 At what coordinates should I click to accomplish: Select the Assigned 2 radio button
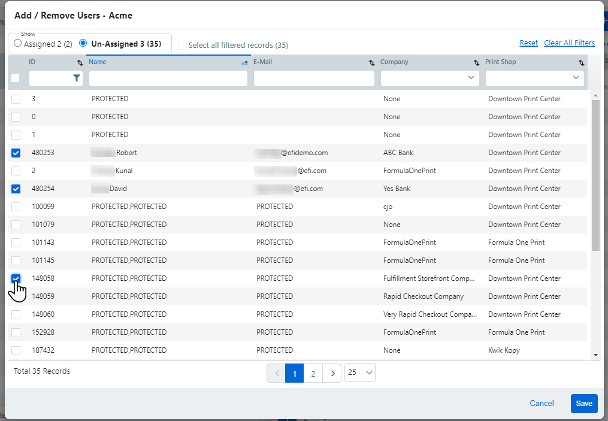[18, 44]
